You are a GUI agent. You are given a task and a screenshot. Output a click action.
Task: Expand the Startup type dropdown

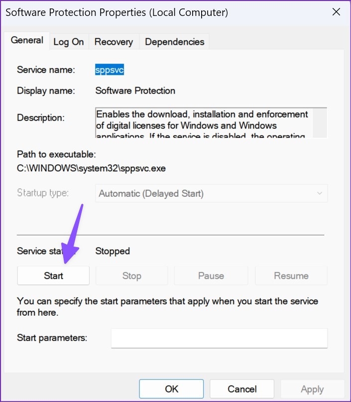(211, 193)
